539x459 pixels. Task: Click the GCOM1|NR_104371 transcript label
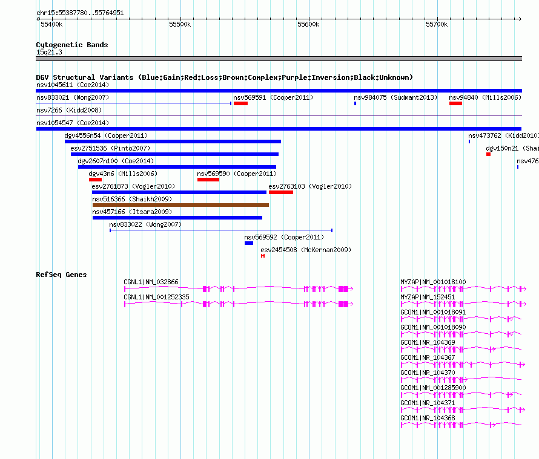pos(428,403)
